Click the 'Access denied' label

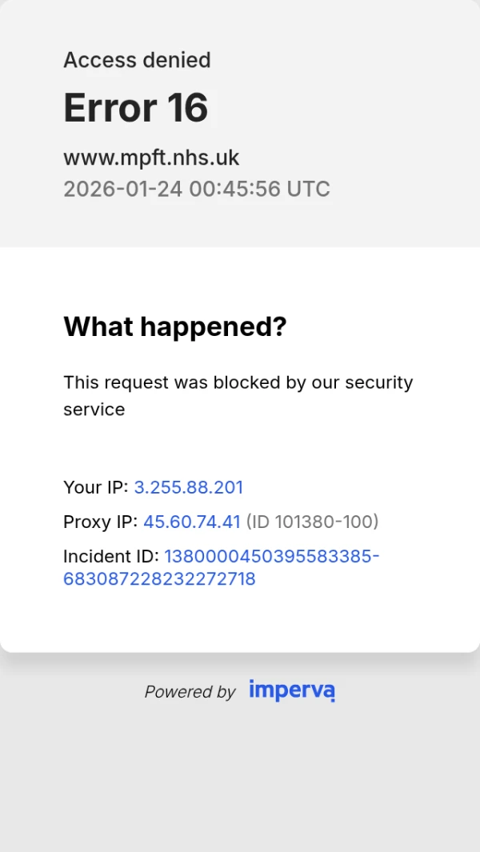[x=137, y=60]
